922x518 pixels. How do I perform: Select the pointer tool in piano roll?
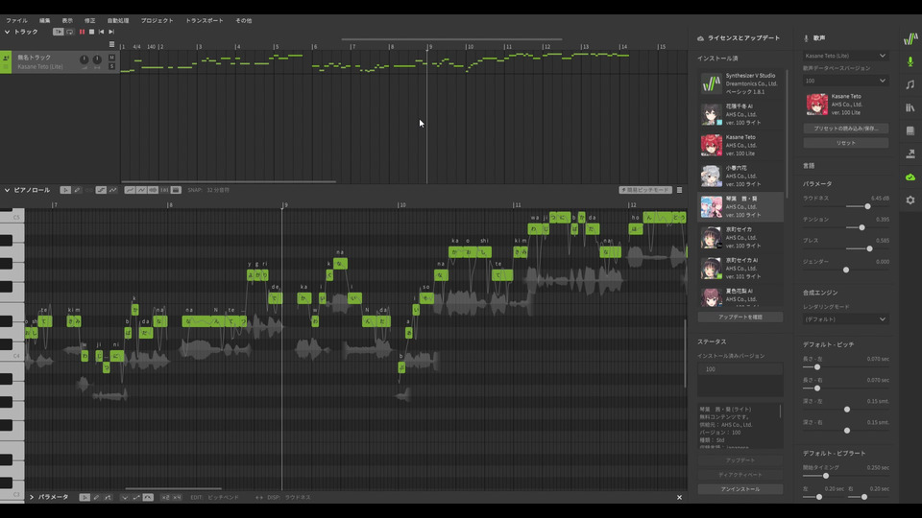point(65,190)
